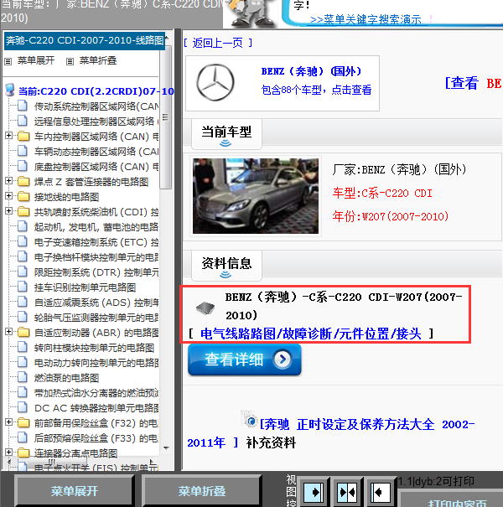Click the document icon before 车辆动态控制器区域网络
503x507 pixels.
pyautogui.click(x=23, y=151)
